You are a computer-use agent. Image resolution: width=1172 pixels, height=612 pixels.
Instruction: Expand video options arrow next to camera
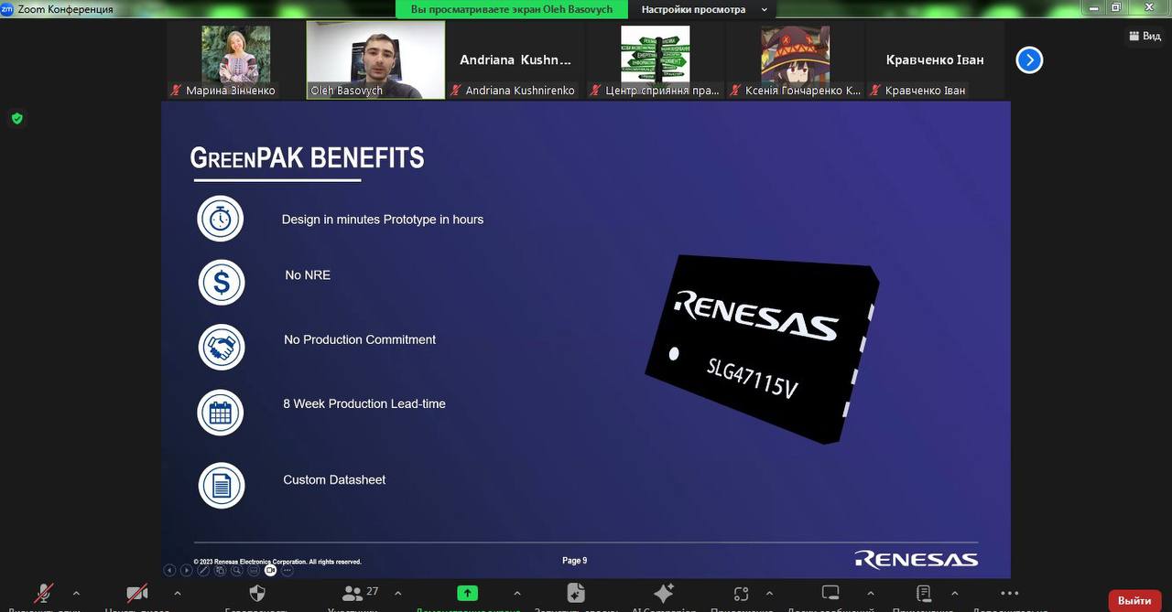click(178, 593)
